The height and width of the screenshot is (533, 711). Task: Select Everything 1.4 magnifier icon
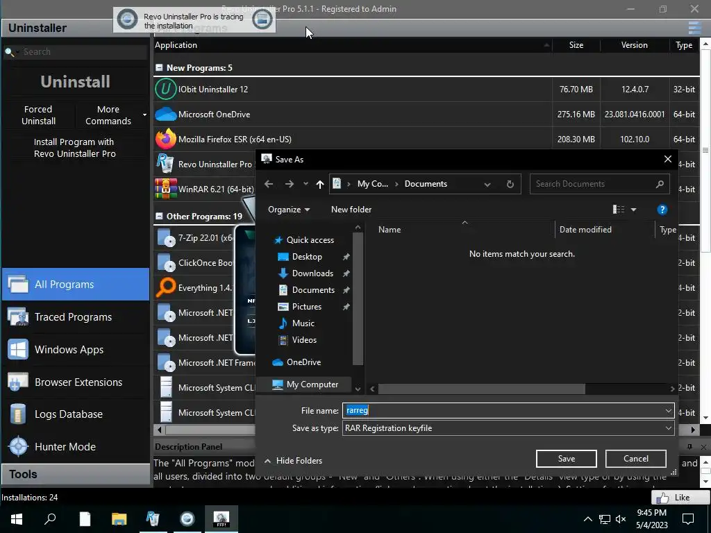pyautogui.click(x=165, y=287)
